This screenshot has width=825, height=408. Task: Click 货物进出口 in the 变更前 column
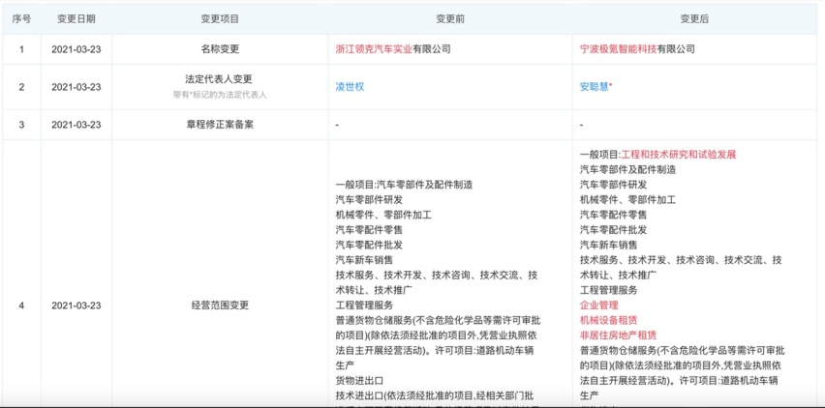pyautogui.click(x=359, y=380)
